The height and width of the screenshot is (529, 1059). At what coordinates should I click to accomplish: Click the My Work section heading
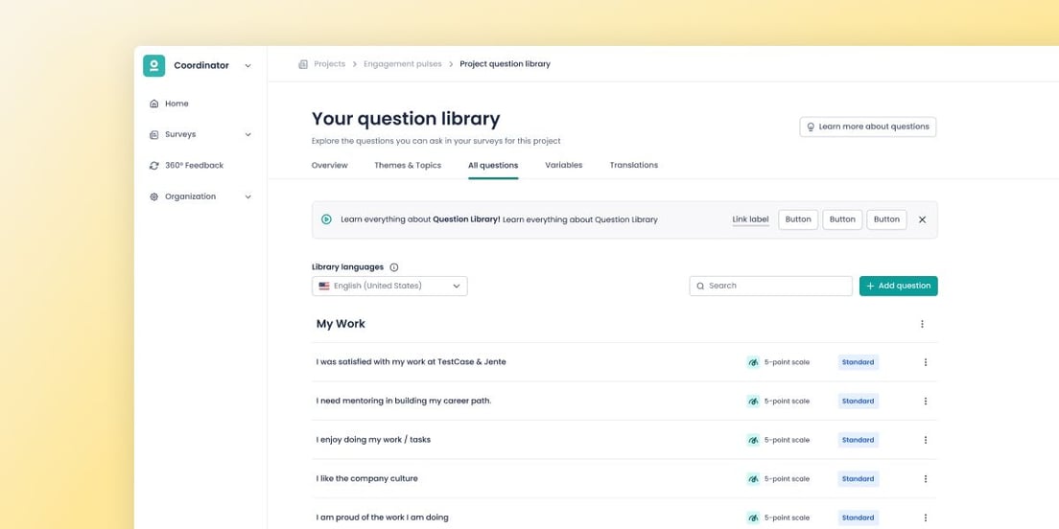point(341,324)
